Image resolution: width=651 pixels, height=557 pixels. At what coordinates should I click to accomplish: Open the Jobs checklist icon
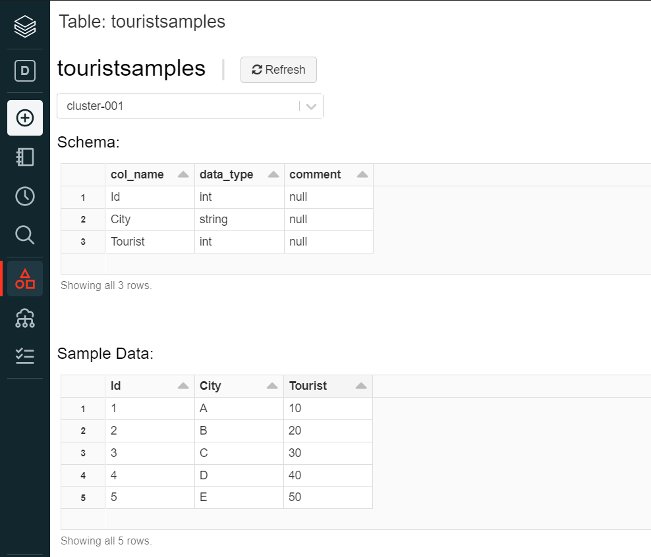tap(25, 356)
